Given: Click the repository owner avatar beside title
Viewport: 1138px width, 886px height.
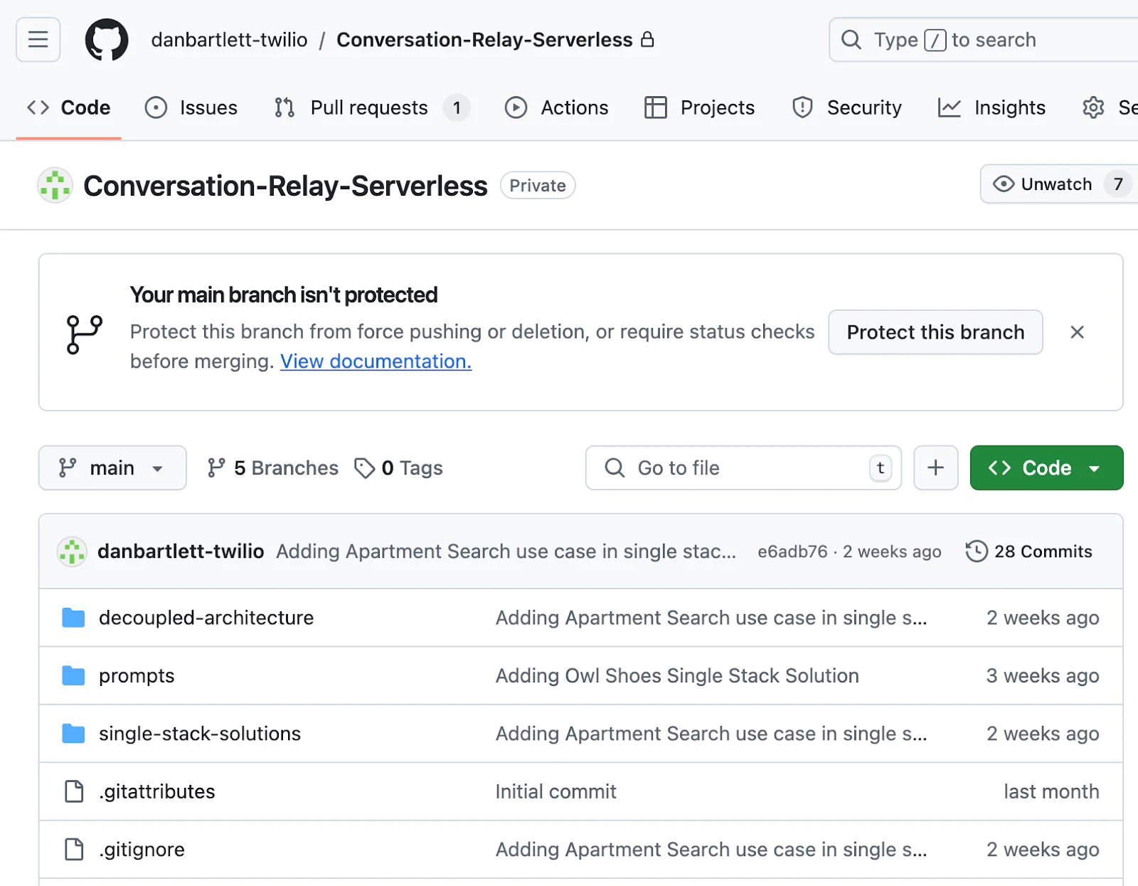Looking at the screenshot, I should click(x=55, y=186).
